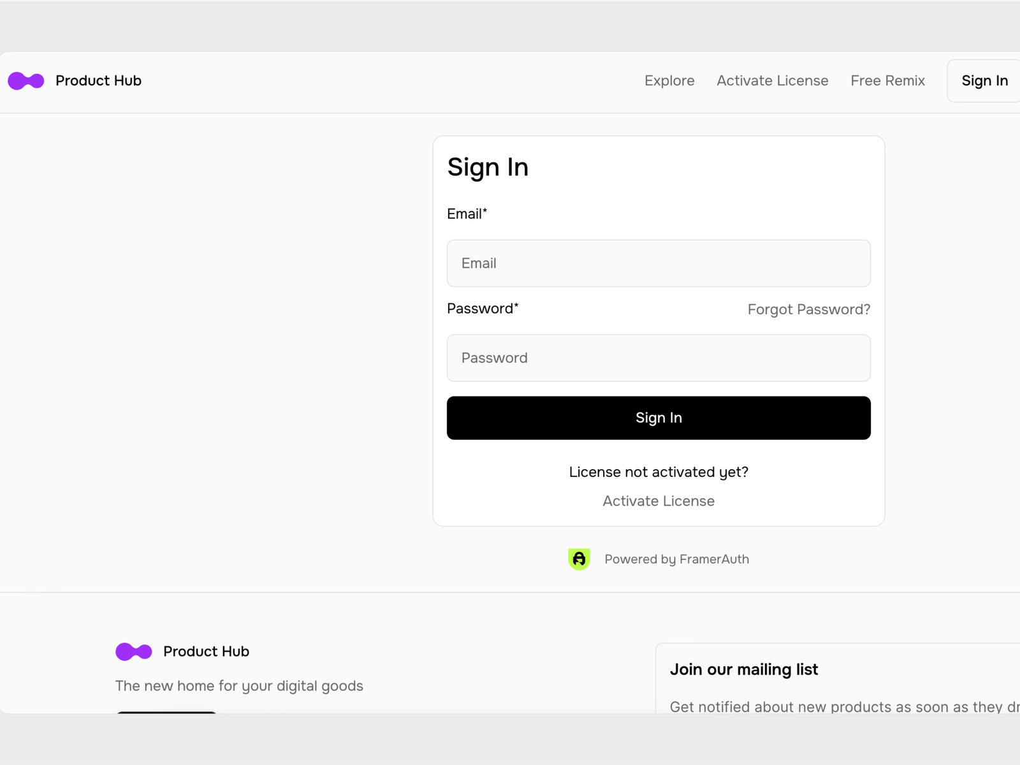Click the Join our mailing list heading
This screenshot has width=1020, height=765.
(744, 669)
